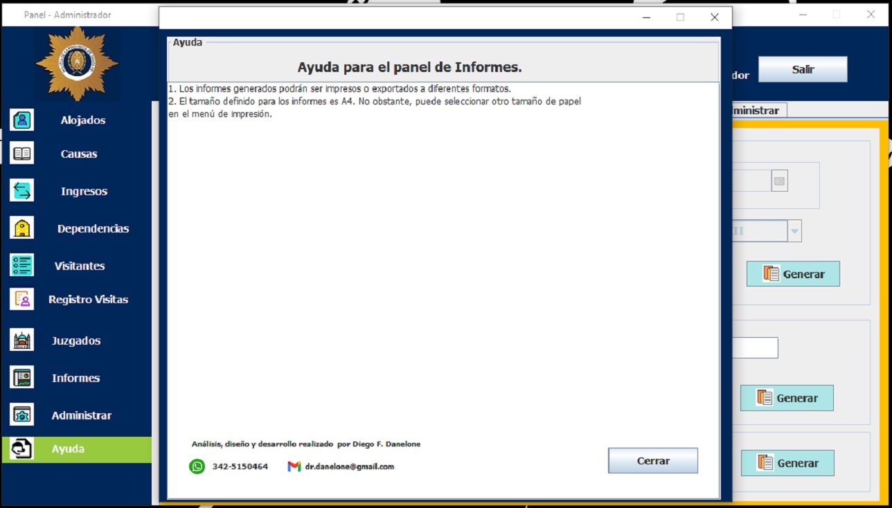Screen dimensions: 892x508
Task: Click the Alojados sidebar icon
Action: tap(22, 120)
